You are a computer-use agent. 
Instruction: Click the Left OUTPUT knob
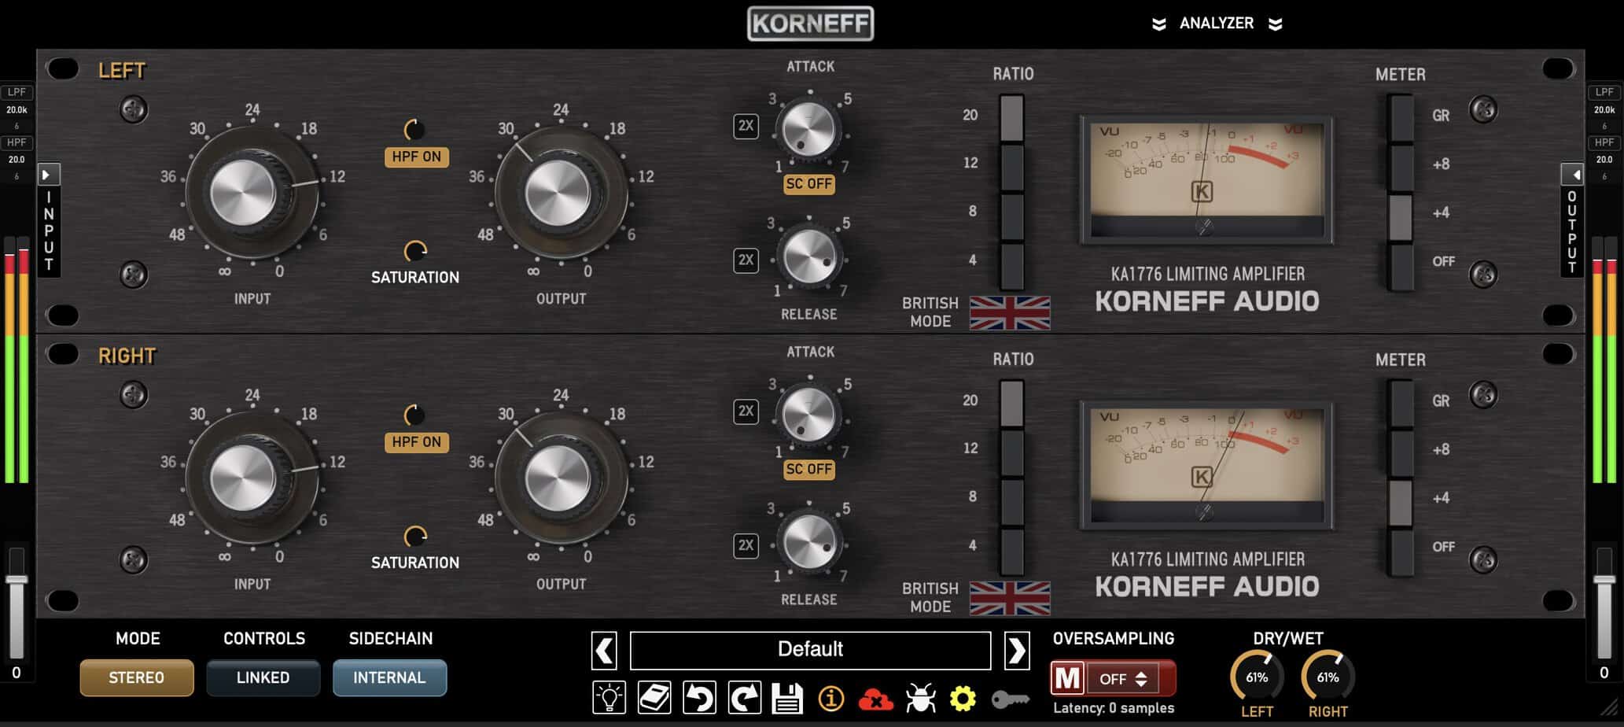pyautogui.click(x=561, y=193)
